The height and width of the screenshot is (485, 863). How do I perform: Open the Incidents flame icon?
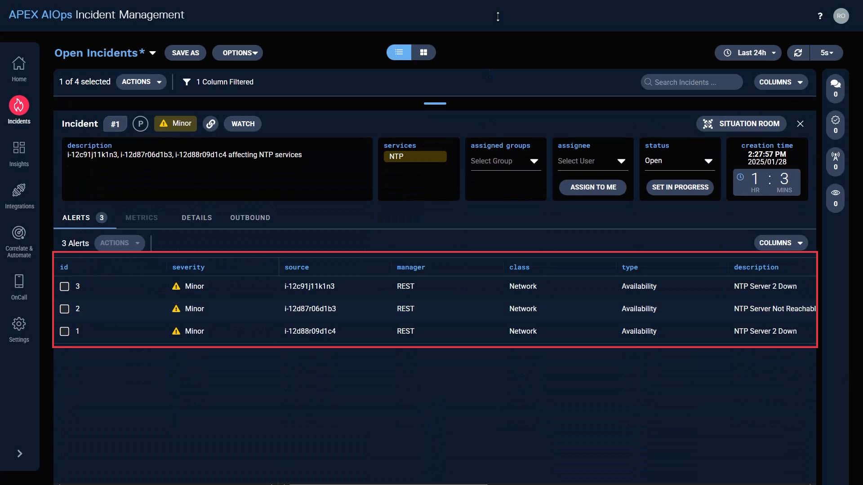[x=19, y=106]
